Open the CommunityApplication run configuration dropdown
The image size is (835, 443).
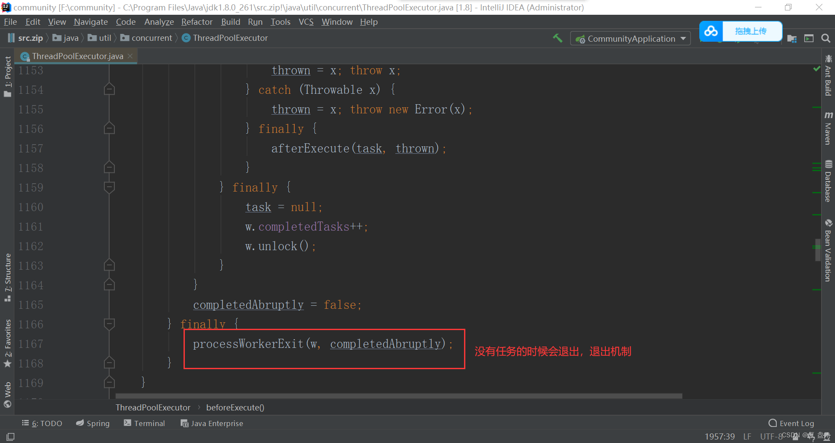tap(630, 39)
